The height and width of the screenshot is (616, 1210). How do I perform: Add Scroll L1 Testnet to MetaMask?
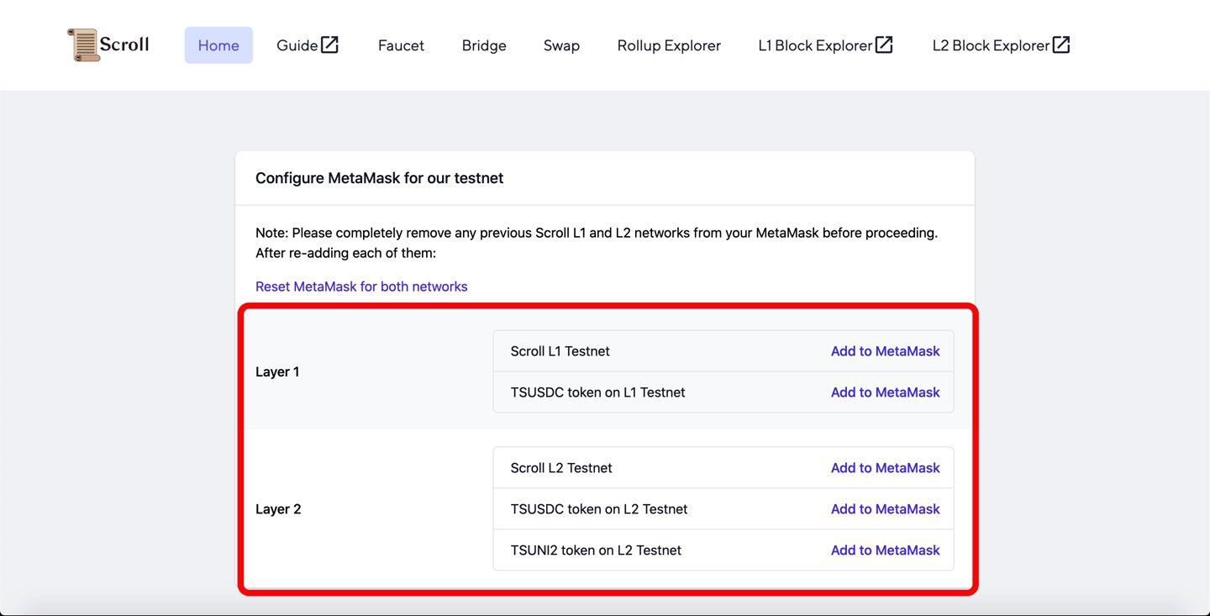click(x=886, y=351)
